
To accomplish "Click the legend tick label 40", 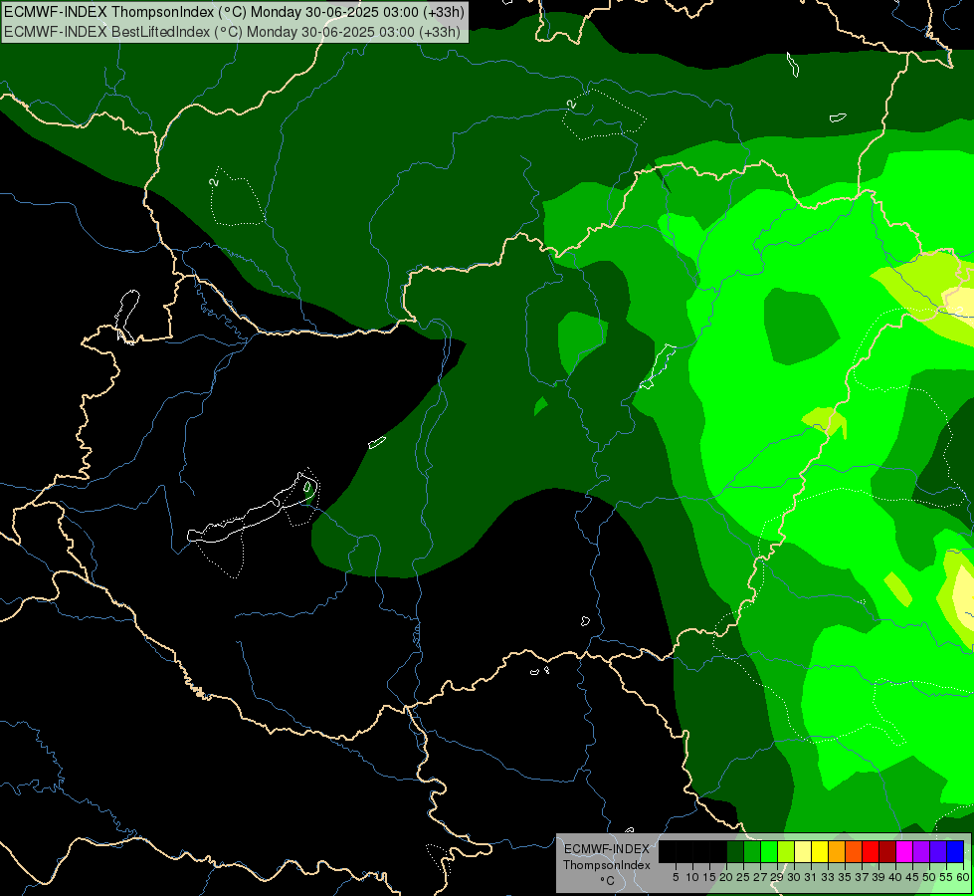I will 896,877.
